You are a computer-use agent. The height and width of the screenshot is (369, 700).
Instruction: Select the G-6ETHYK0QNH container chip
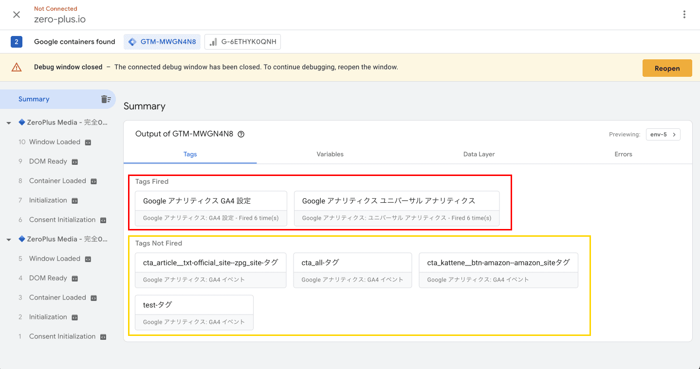pos(242,42)
